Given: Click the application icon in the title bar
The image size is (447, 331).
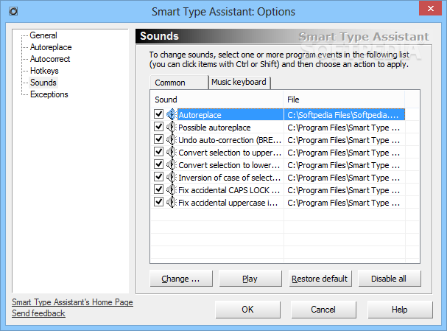Looking at the screenshot, I should [13, 11].
